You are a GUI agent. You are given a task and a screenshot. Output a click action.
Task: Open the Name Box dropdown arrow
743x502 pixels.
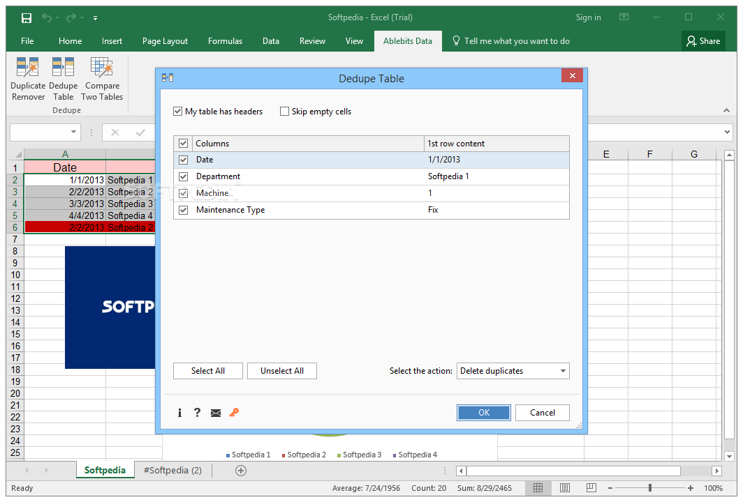pos(73,132)
